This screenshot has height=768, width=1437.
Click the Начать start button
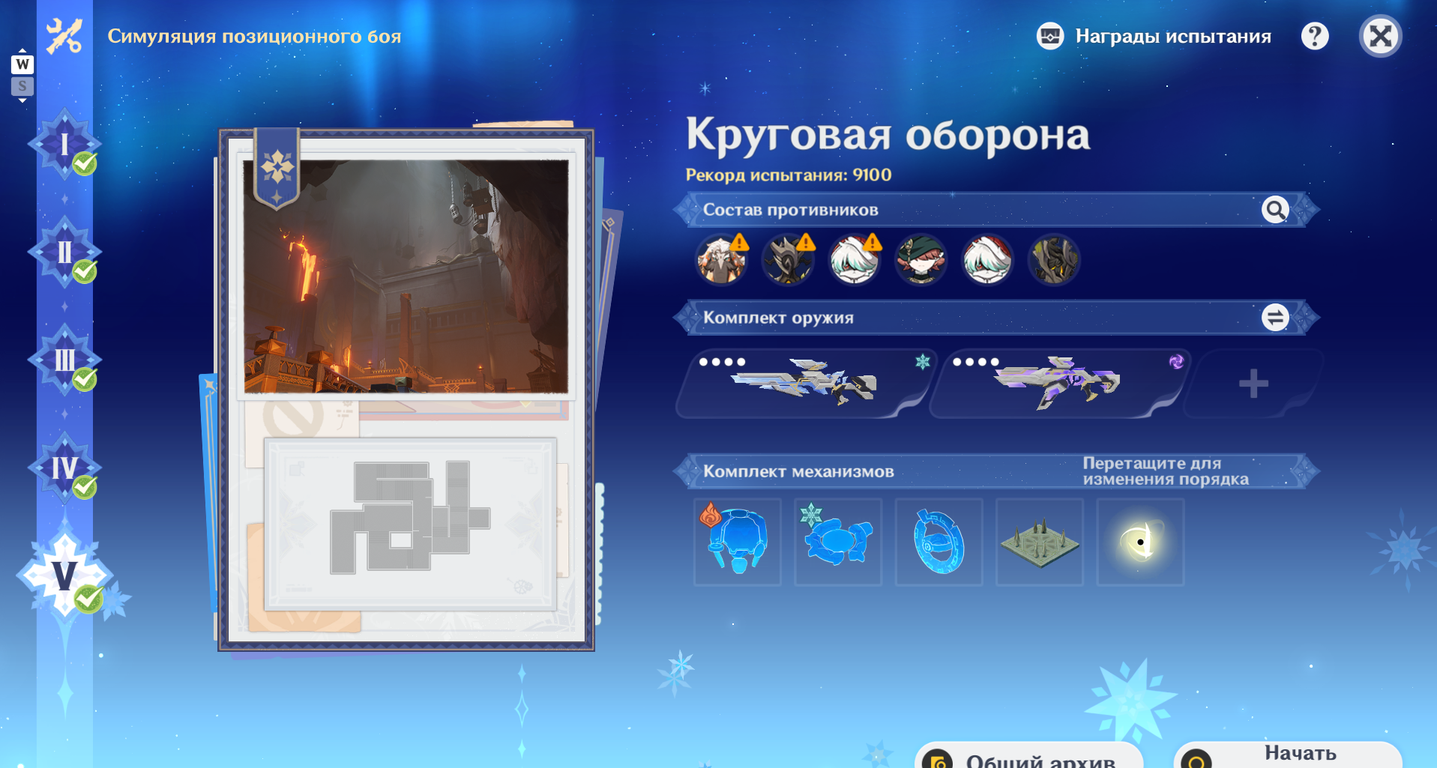pos(1287,755)
